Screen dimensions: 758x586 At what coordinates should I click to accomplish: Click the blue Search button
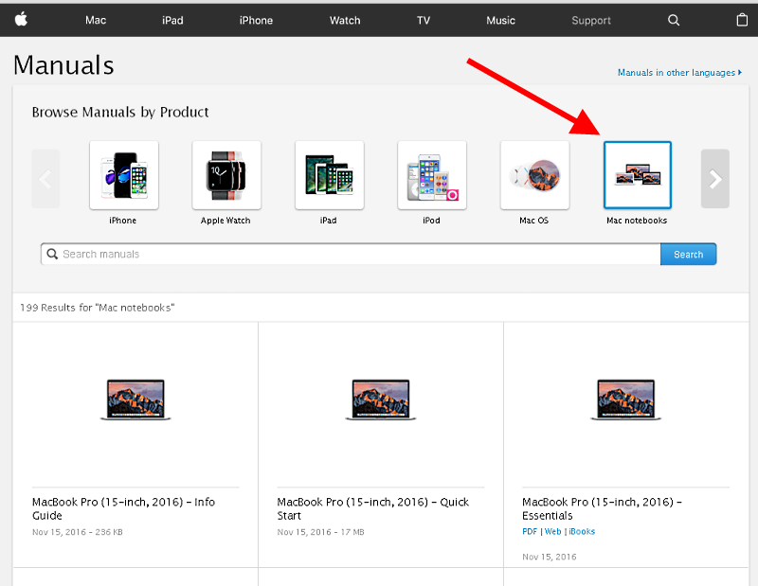[x=689, y=254]
